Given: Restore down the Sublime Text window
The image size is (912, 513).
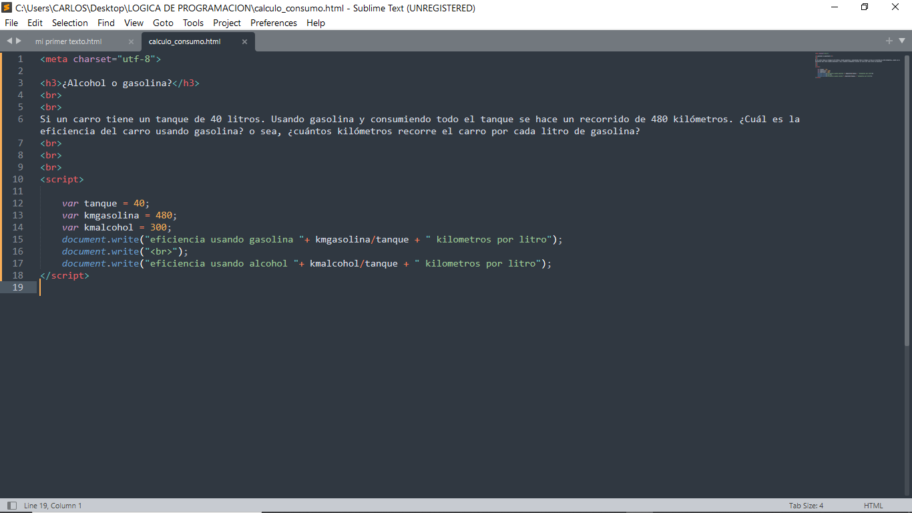Looking at the screenshot, I should coord(865,7).
